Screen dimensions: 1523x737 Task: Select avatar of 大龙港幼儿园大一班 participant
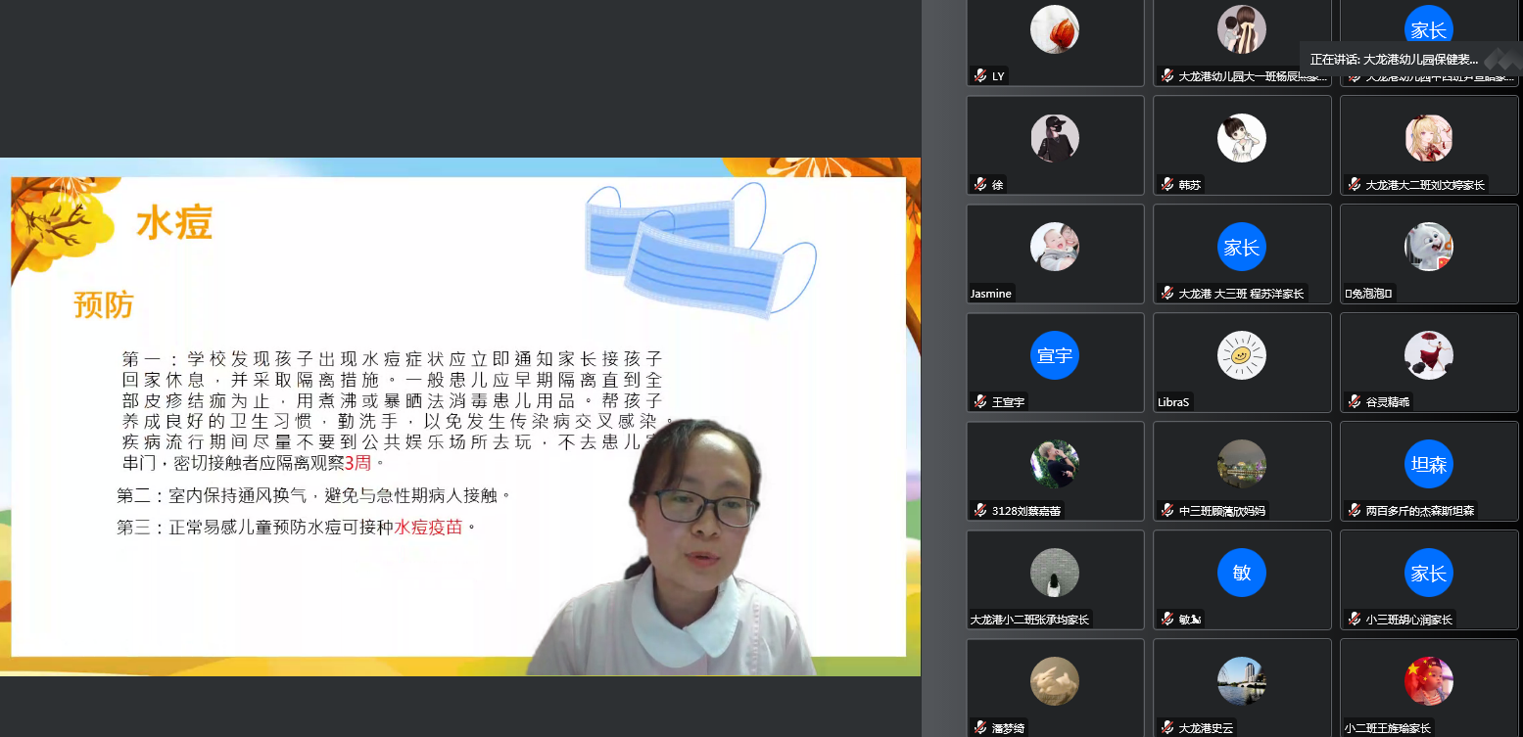pyautogui.click(x=1242, y=29)
